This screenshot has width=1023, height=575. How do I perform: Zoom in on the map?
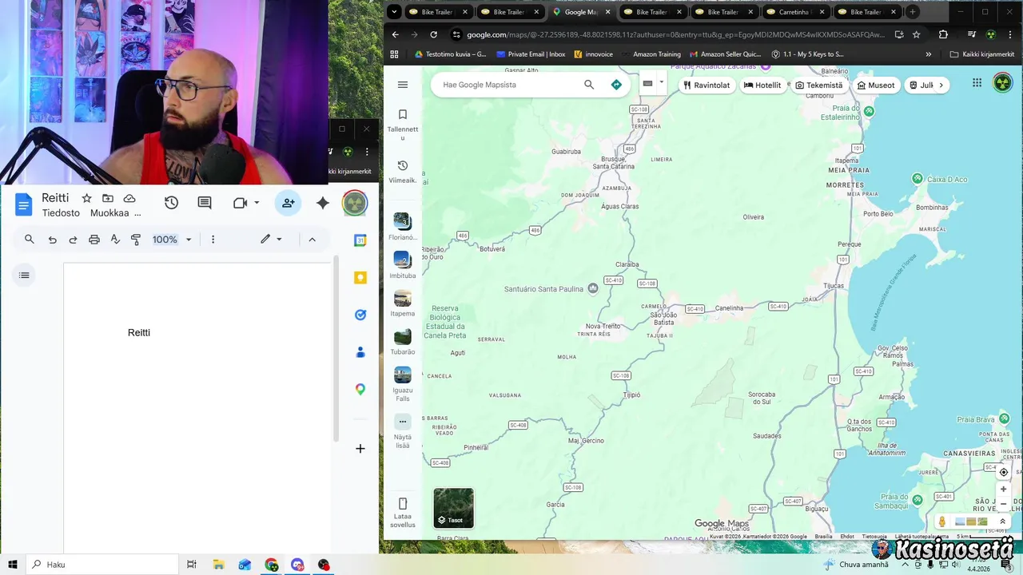click(x=1004, y=489)
